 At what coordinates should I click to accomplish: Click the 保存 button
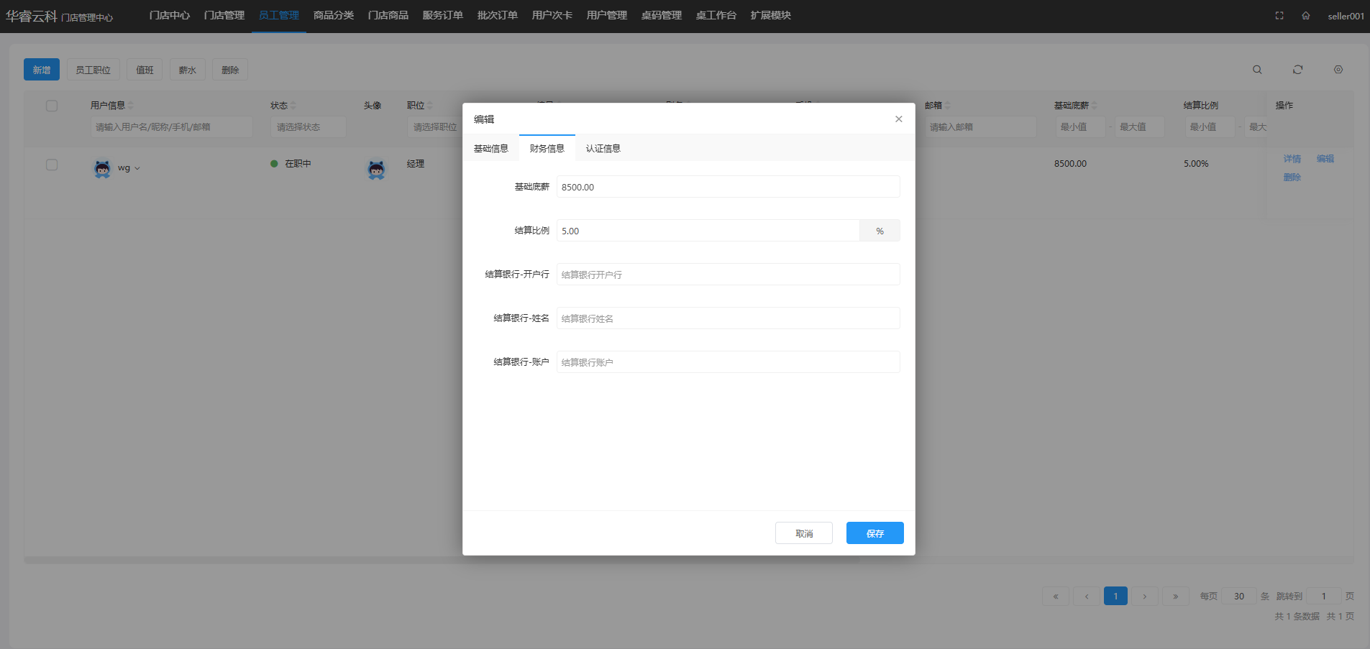pyautogui.click(x=874, y=533)
